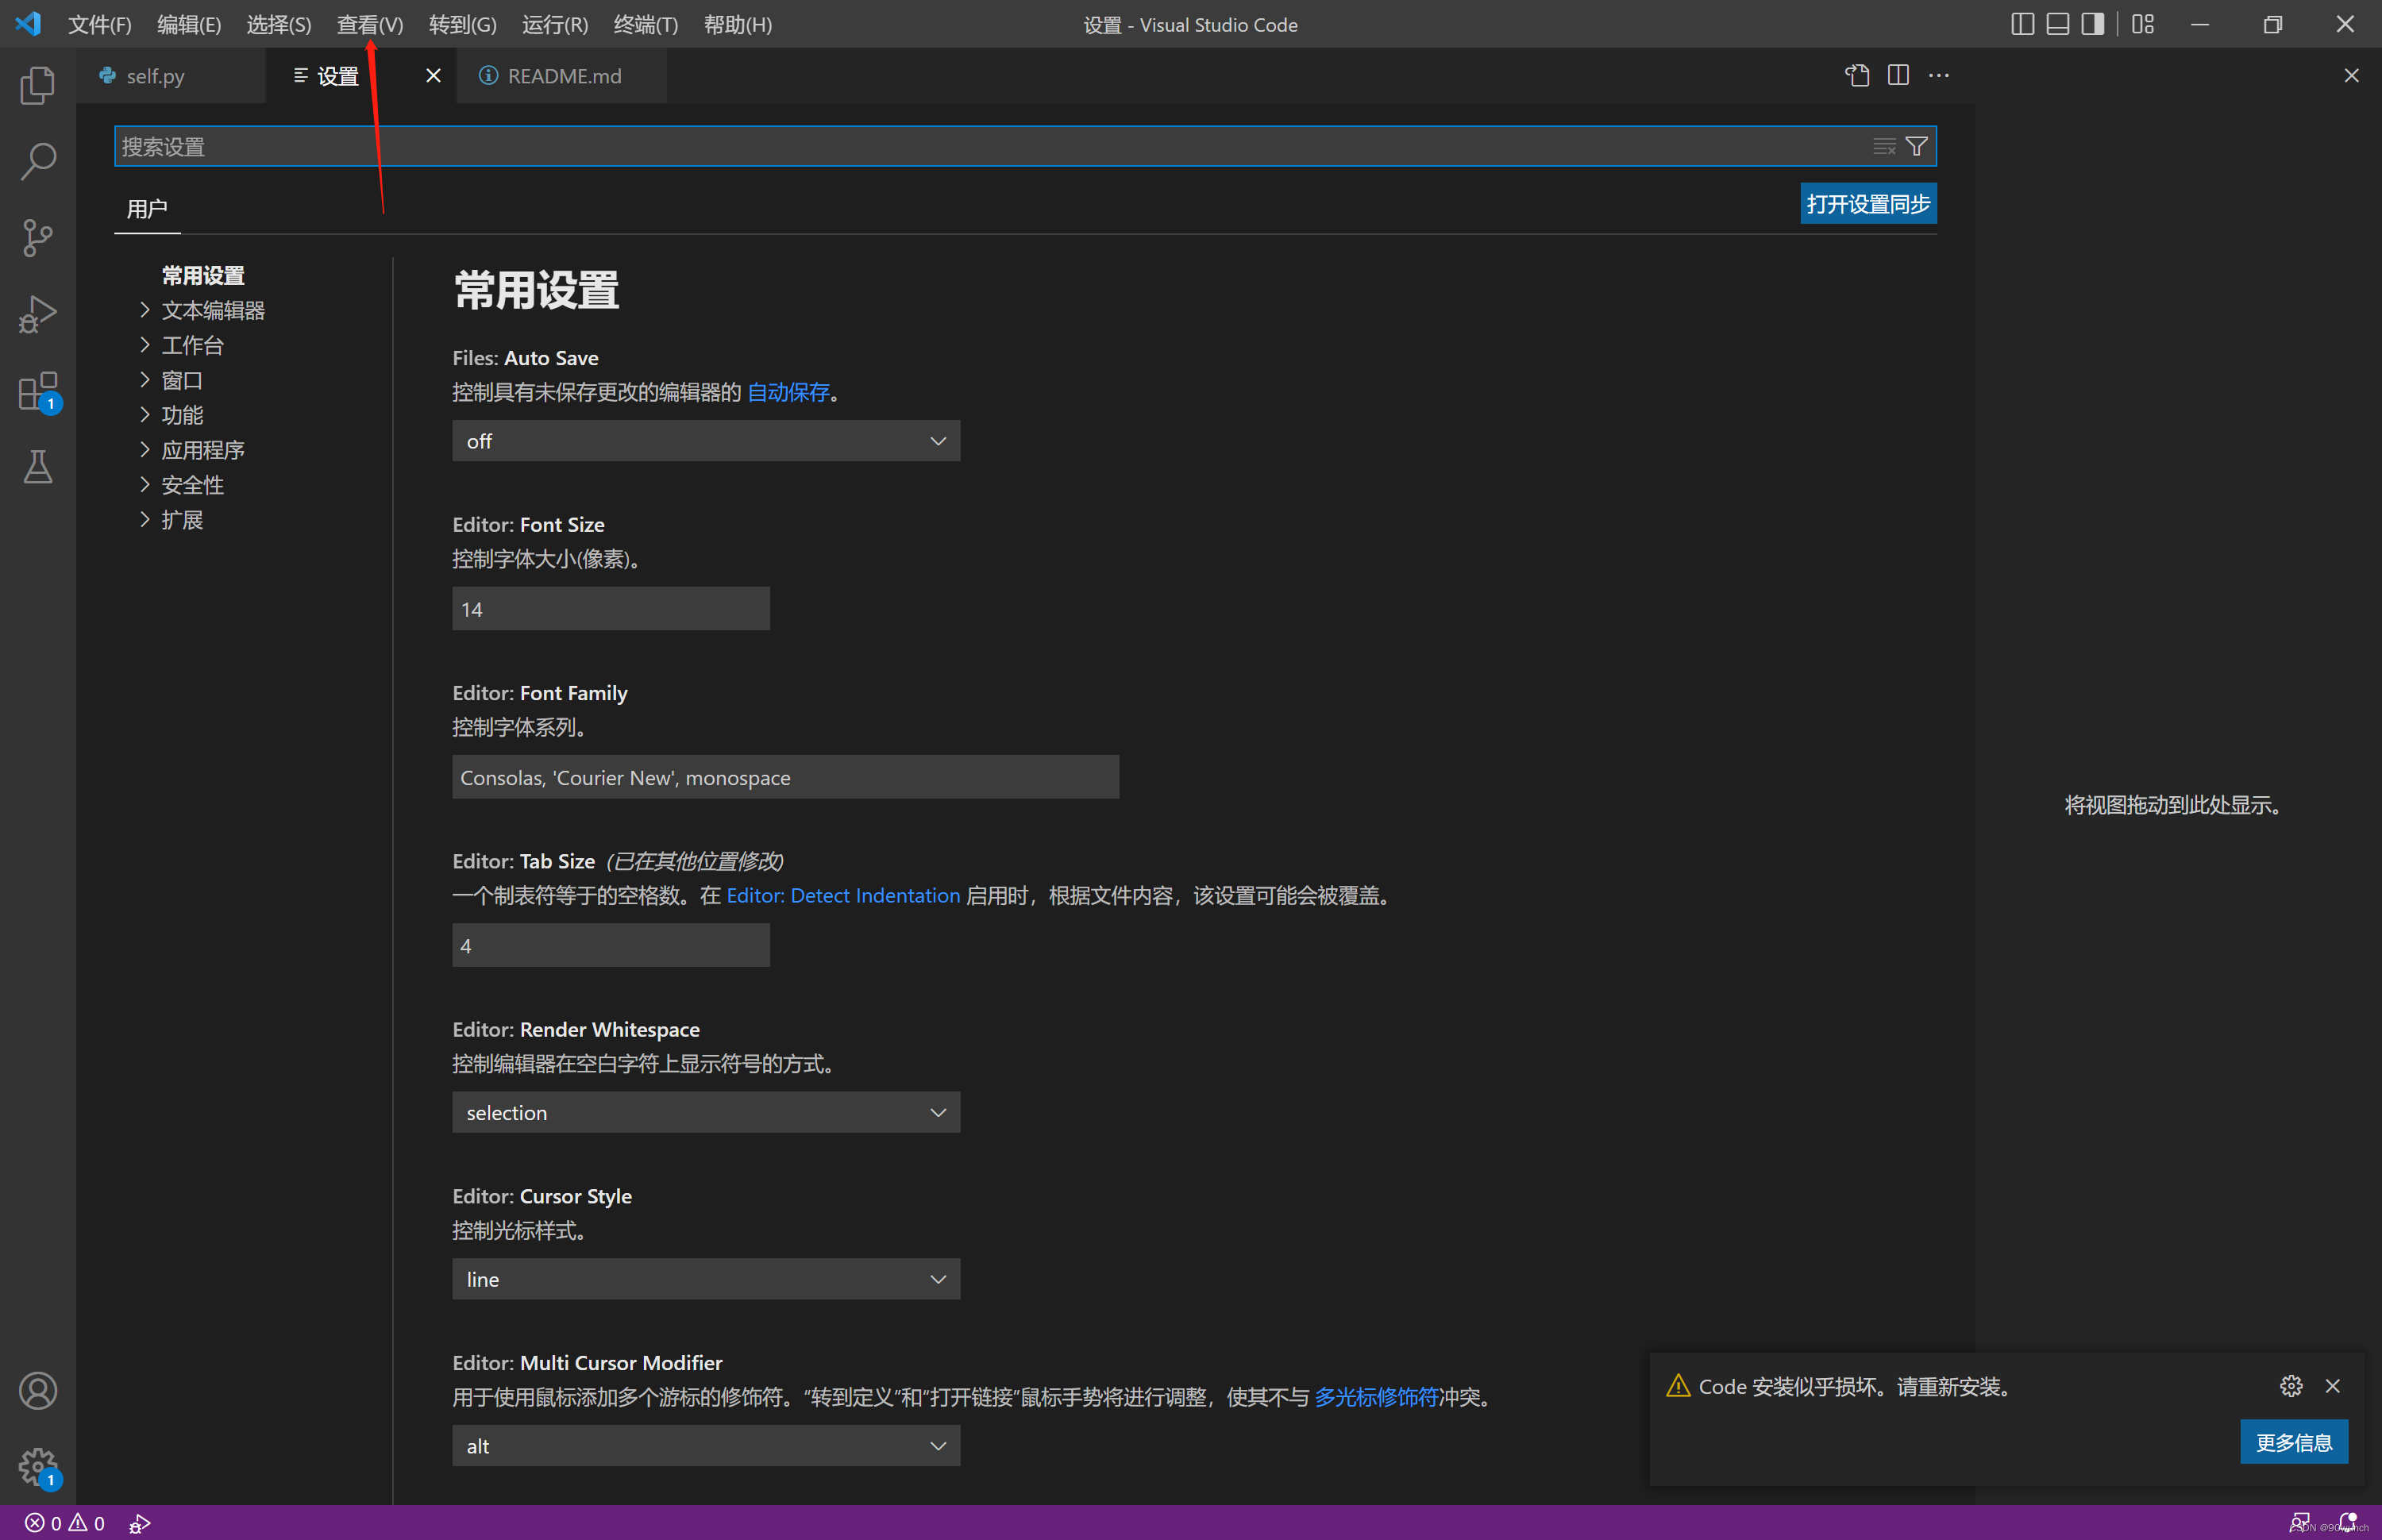The height and width of the screenshot is (1540, 2382).
Task: Expand the 文本编辑器 settings category
Action: tap(213, 310)
